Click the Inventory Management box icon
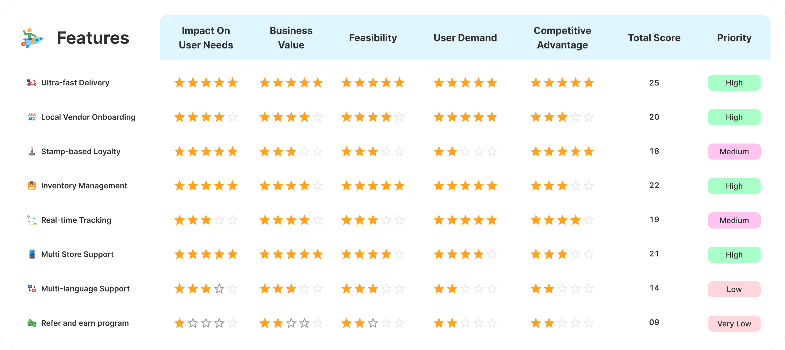This screenshot has height=350, width=785. pos(32,186)
